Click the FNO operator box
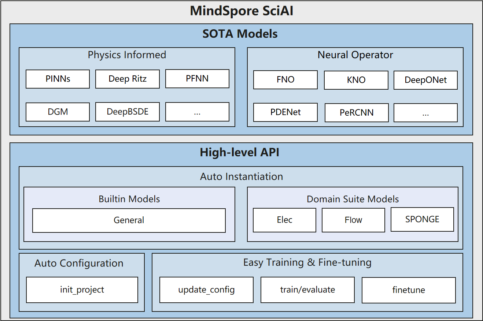The width and height of the screenshot is (483, 321). click(285, 80)
